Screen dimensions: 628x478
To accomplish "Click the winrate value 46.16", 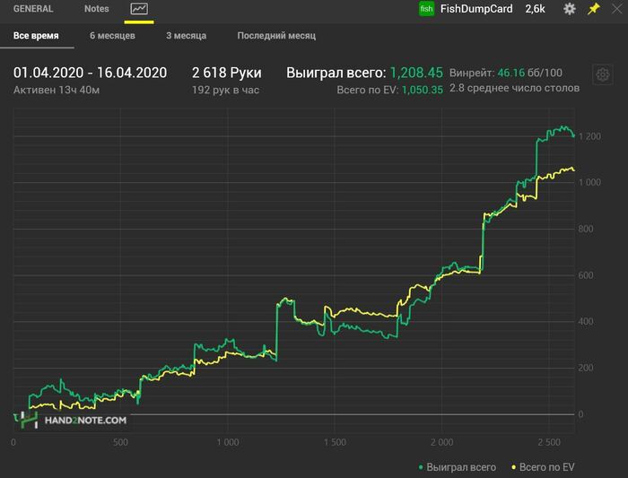I will [x=511, y=73].
